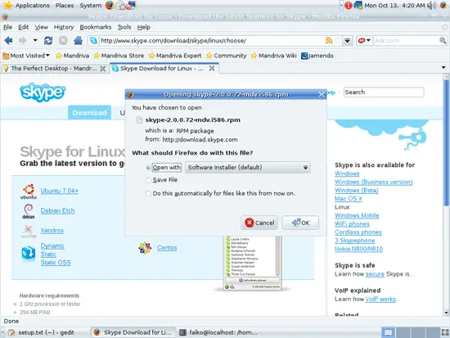Click the blue download box icon
The image size is (450, 338).
pos(29,253)
